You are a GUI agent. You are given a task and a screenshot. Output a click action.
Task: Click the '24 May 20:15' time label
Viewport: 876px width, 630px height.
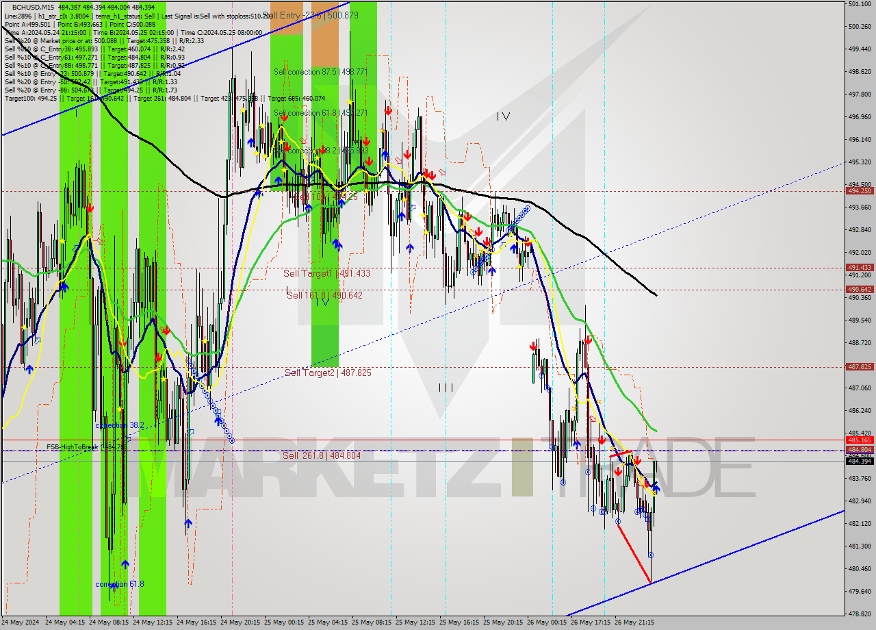240,623
